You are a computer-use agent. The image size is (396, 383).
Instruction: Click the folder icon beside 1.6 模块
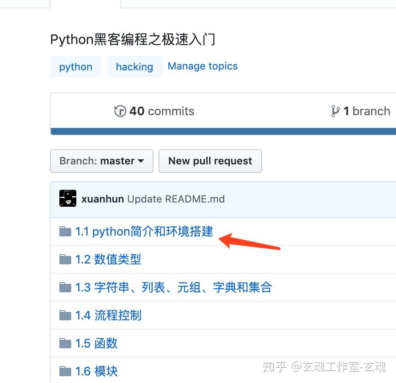[65, 371]
